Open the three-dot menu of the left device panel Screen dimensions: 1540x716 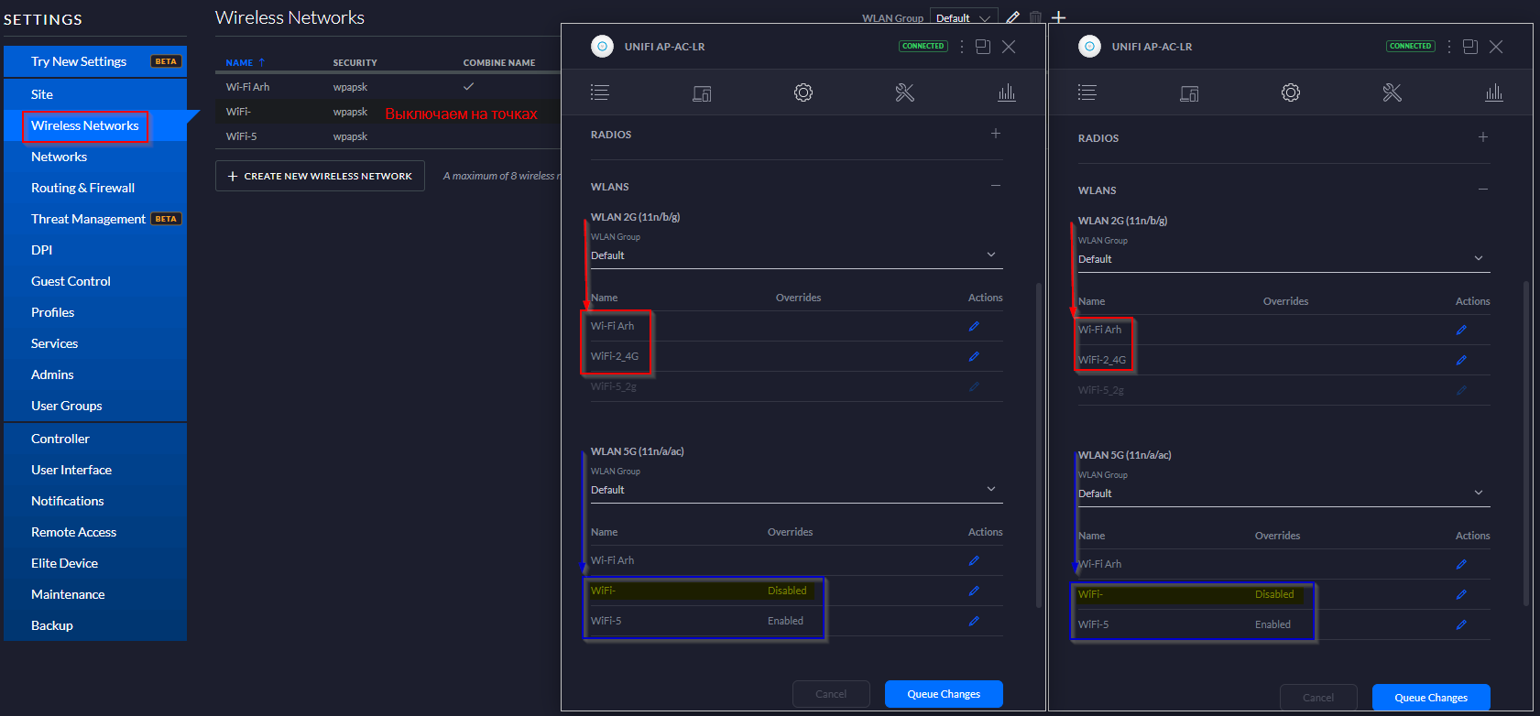pyautogui.click(x=961, y=47)
